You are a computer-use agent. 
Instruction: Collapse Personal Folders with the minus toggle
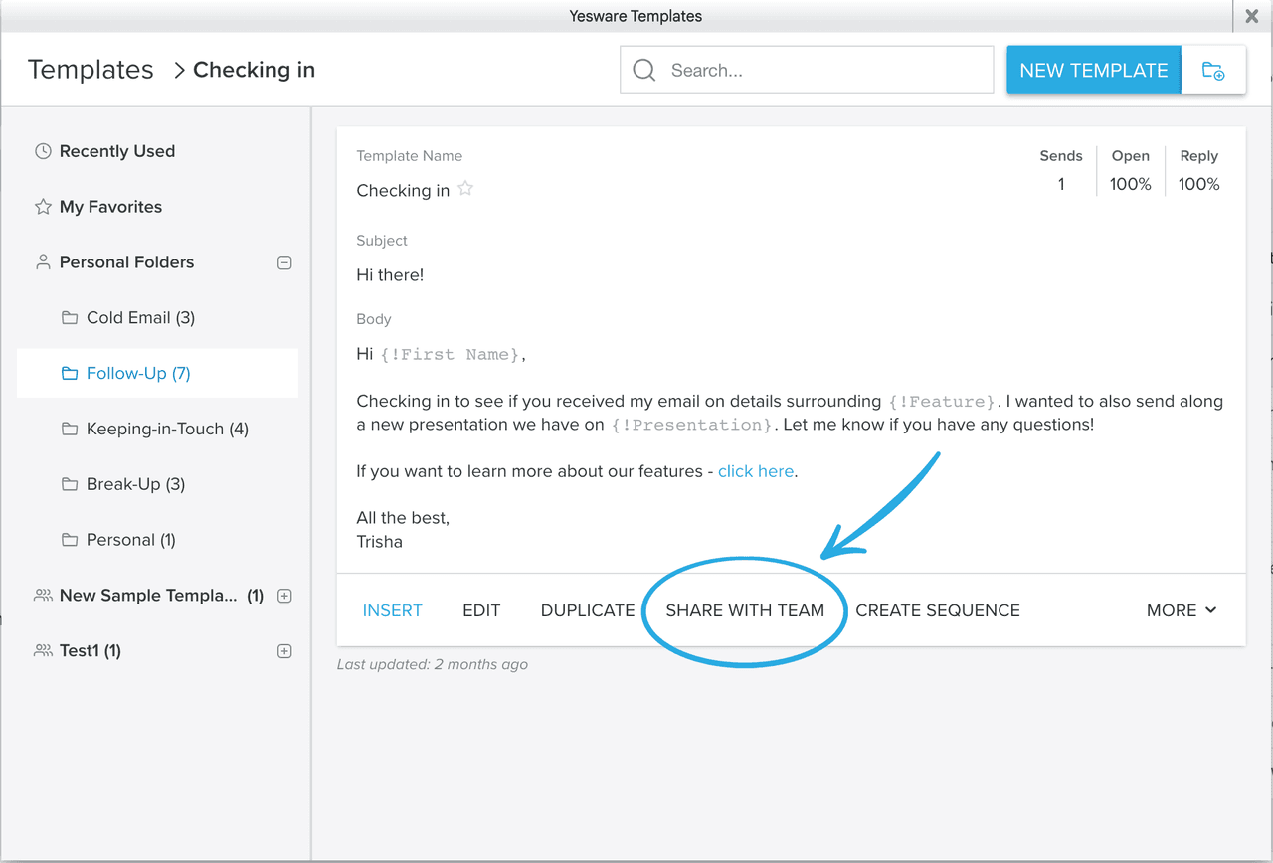[x=284, y=261]
